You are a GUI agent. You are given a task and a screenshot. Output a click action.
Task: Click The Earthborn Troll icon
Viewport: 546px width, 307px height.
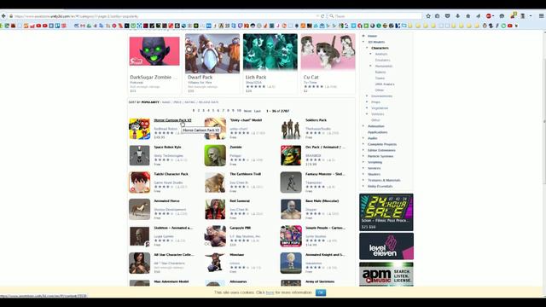click(215, 182)
